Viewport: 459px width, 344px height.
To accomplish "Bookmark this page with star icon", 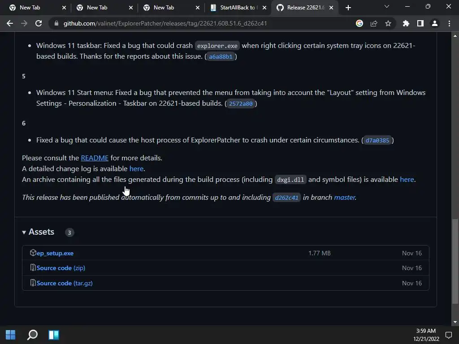I will coord(388,23).
